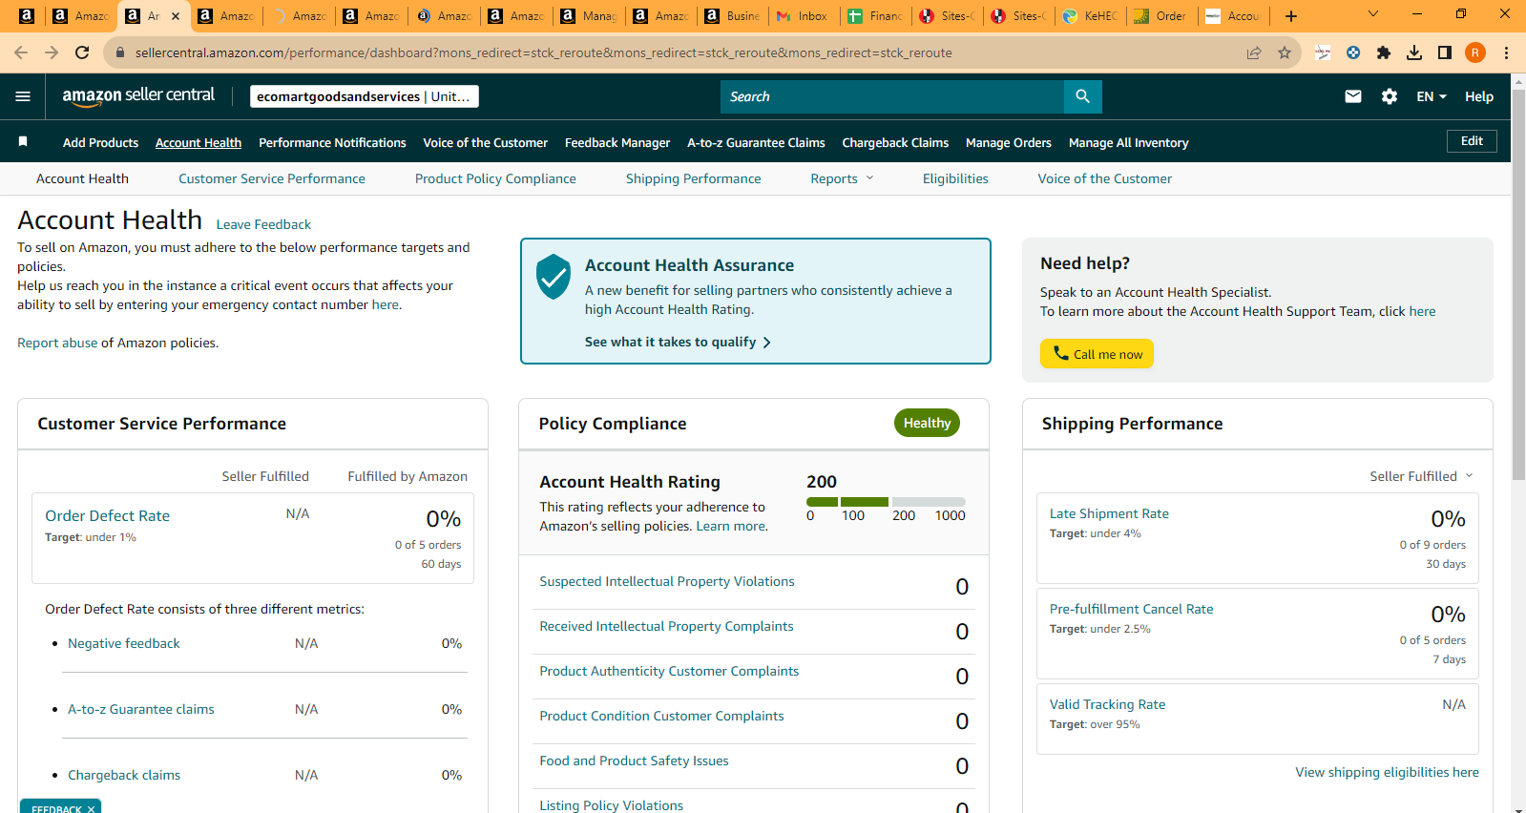Open tab search chevron

(x=1373, y=14)
